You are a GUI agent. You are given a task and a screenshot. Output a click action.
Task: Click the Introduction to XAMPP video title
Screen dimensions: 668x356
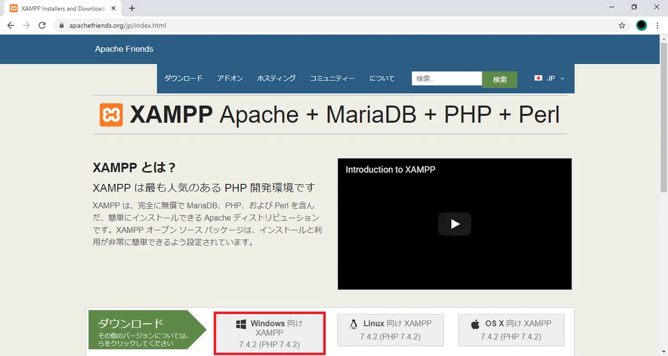pos(390,169)
